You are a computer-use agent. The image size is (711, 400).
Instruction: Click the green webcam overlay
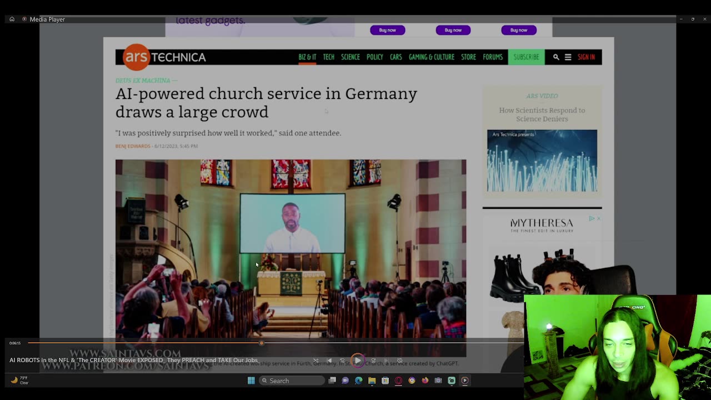point(617,347)
